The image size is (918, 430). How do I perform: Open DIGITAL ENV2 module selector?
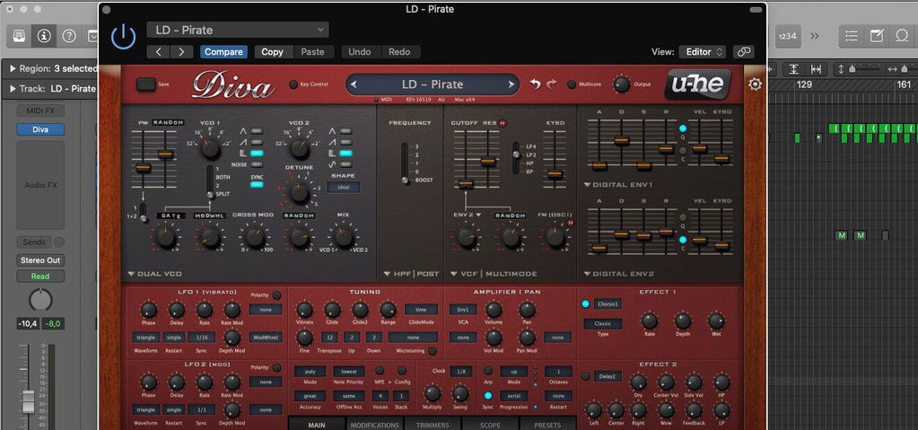pos(618,274)
